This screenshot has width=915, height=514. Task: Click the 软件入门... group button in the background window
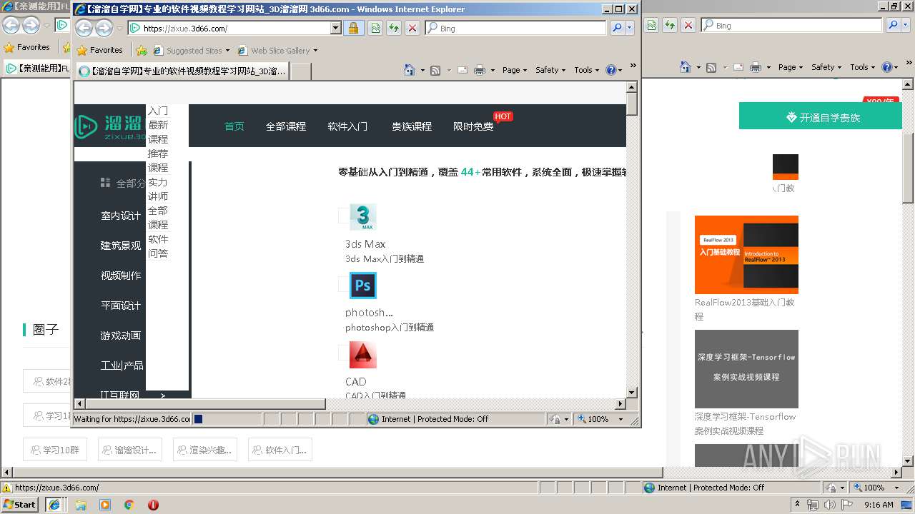[280, 450]
